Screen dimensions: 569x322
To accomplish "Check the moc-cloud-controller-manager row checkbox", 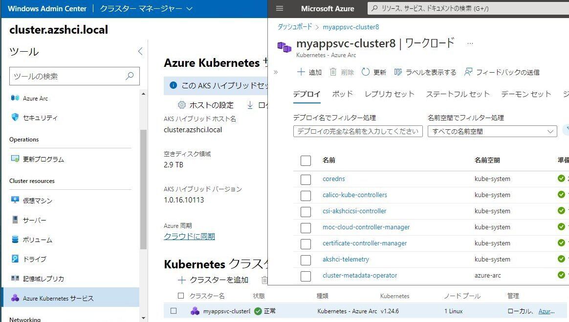I will [306, 228].
